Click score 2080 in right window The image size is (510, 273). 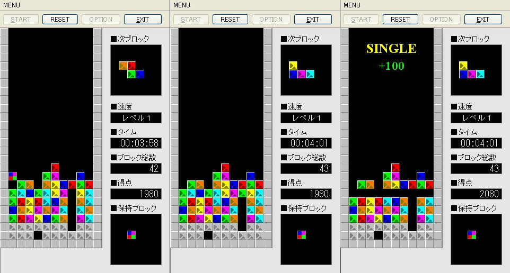coord(476,194)
